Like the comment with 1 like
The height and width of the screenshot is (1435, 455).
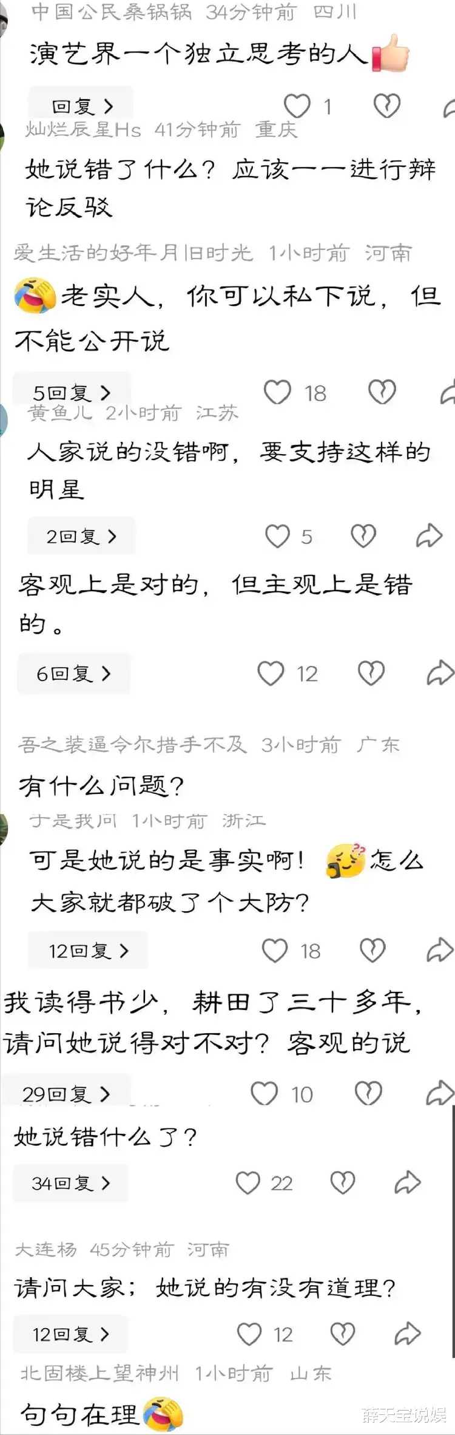pos(297,106)
